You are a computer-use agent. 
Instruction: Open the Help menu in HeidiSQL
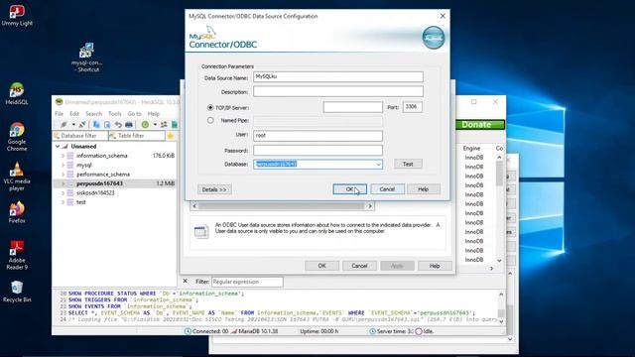pos(154,114)
